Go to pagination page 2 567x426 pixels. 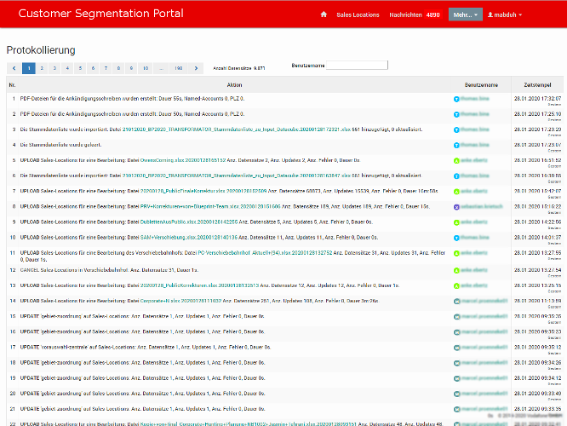pyautogui.click(x=42, y=67)
